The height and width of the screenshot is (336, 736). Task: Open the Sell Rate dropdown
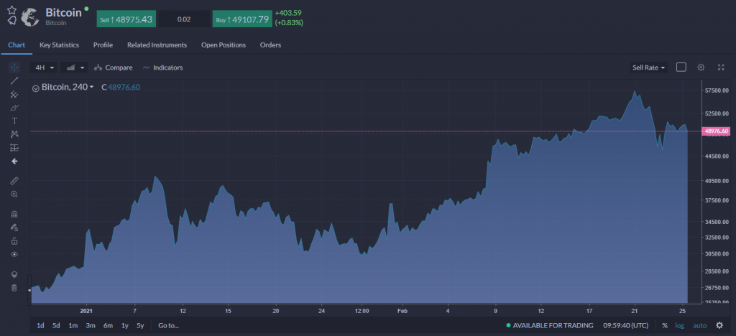(x=649, y=67)
